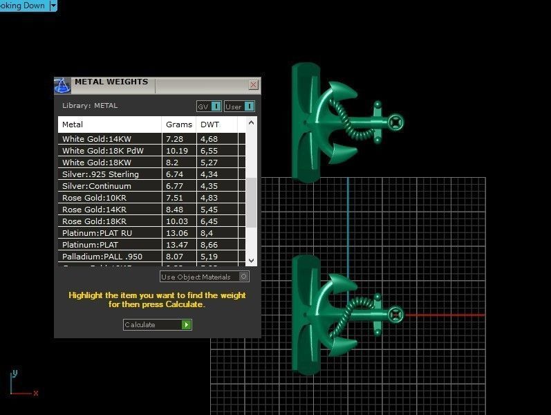Image resolution: width=551 pixels, height=415 pixels.
Task: Click the DWT column header
Action: pos(217,124)
